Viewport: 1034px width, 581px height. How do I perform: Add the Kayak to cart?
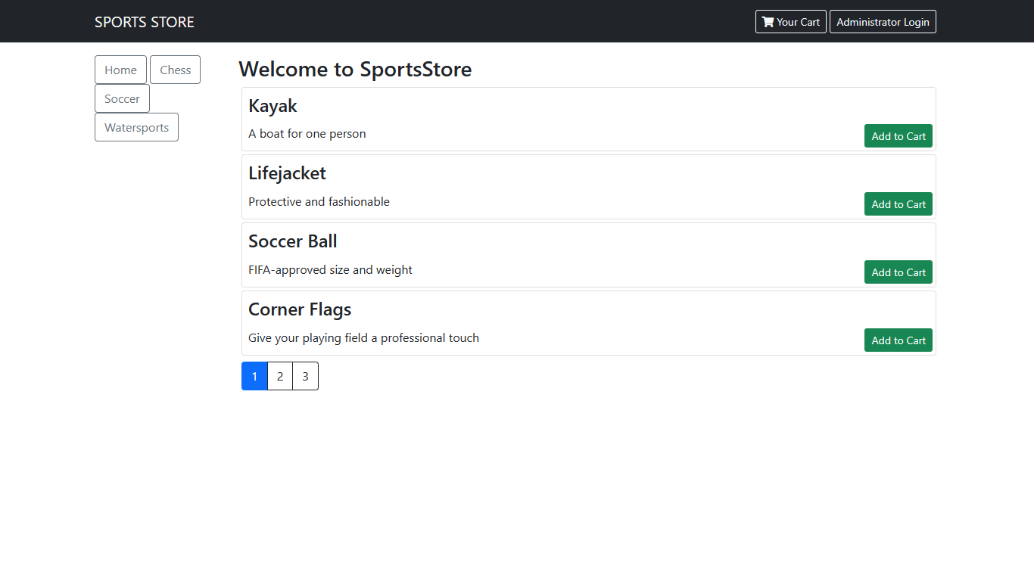(898, 136)
